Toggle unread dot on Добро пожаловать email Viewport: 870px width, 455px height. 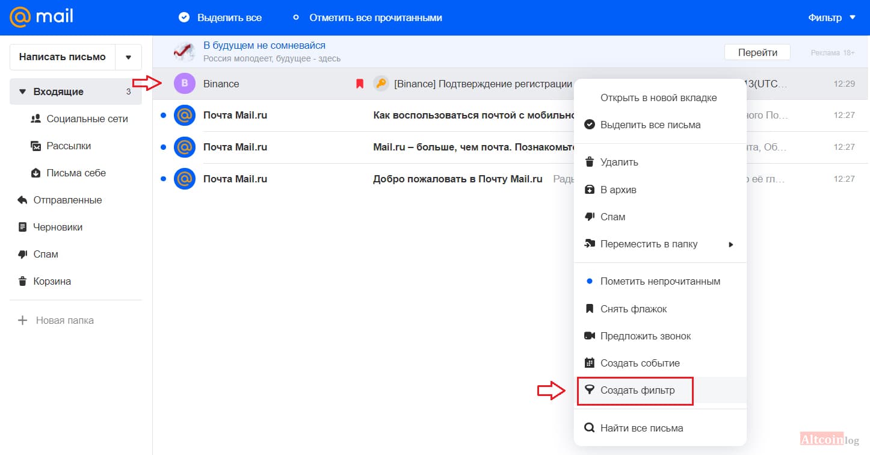click(x=163, y=179)
